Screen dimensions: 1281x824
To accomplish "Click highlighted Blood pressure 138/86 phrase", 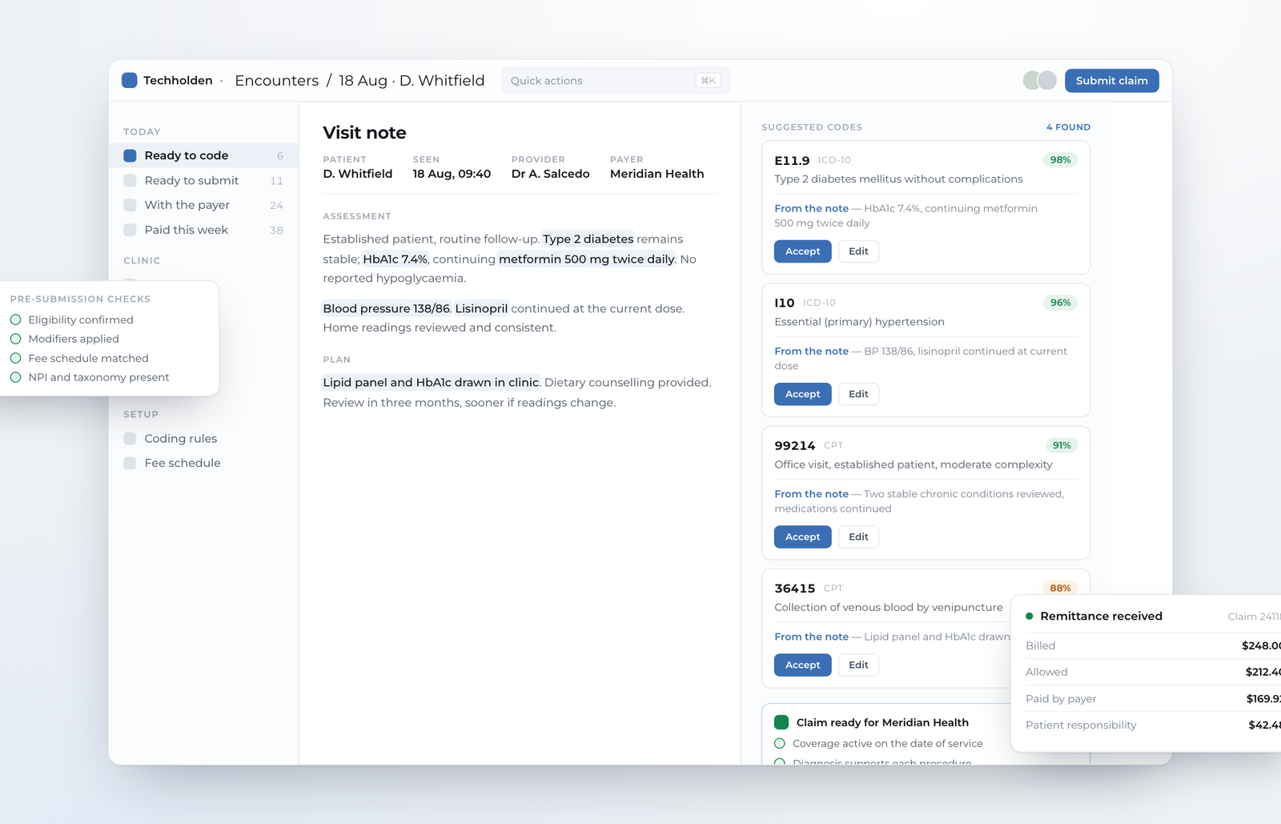I will point(387,308).
